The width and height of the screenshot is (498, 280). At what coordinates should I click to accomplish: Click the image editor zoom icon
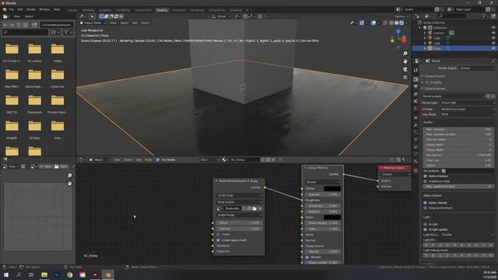point(69,175)
